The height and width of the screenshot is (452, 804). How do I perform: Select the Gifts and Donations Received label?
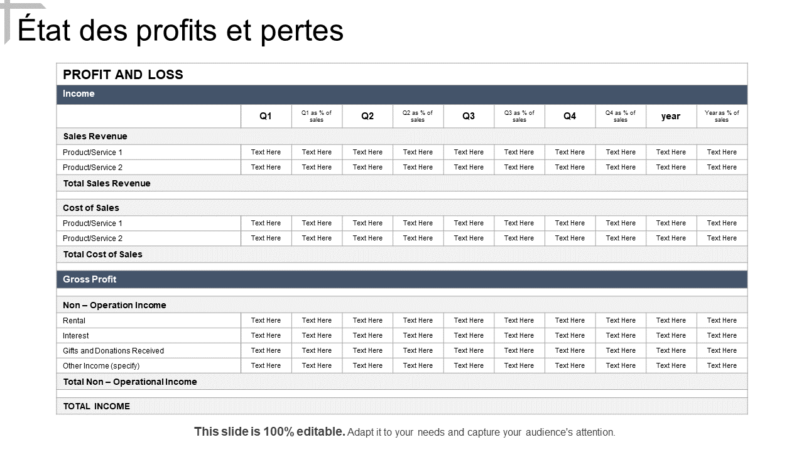tap(113, 351)
